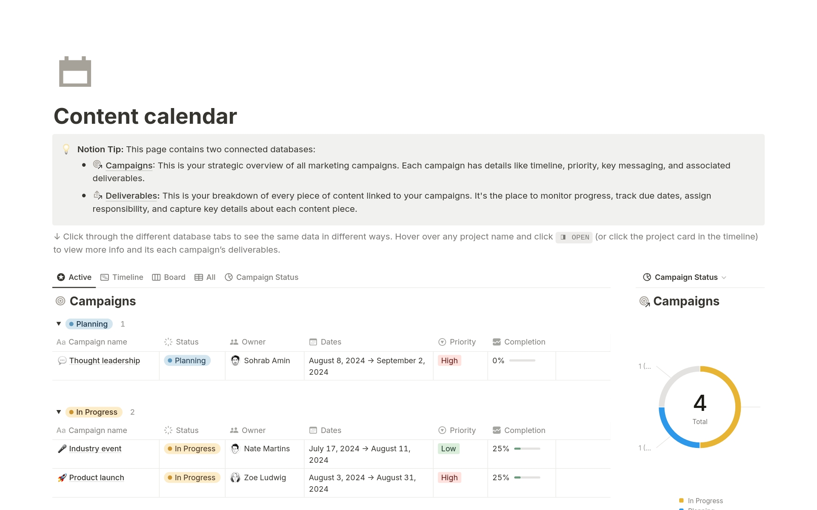
Task: Open the Deliverables link in the Notion Tip
Action: [132, 196]
